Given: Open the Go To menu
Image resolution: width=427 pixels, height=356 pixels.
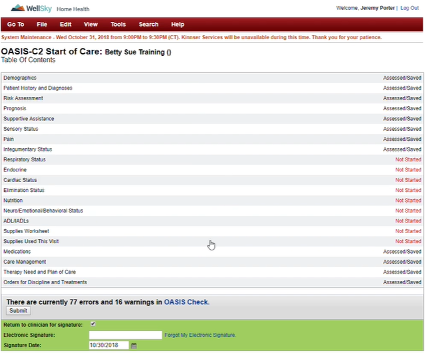Looking at the screenshot, I should (x=15, y=25).
